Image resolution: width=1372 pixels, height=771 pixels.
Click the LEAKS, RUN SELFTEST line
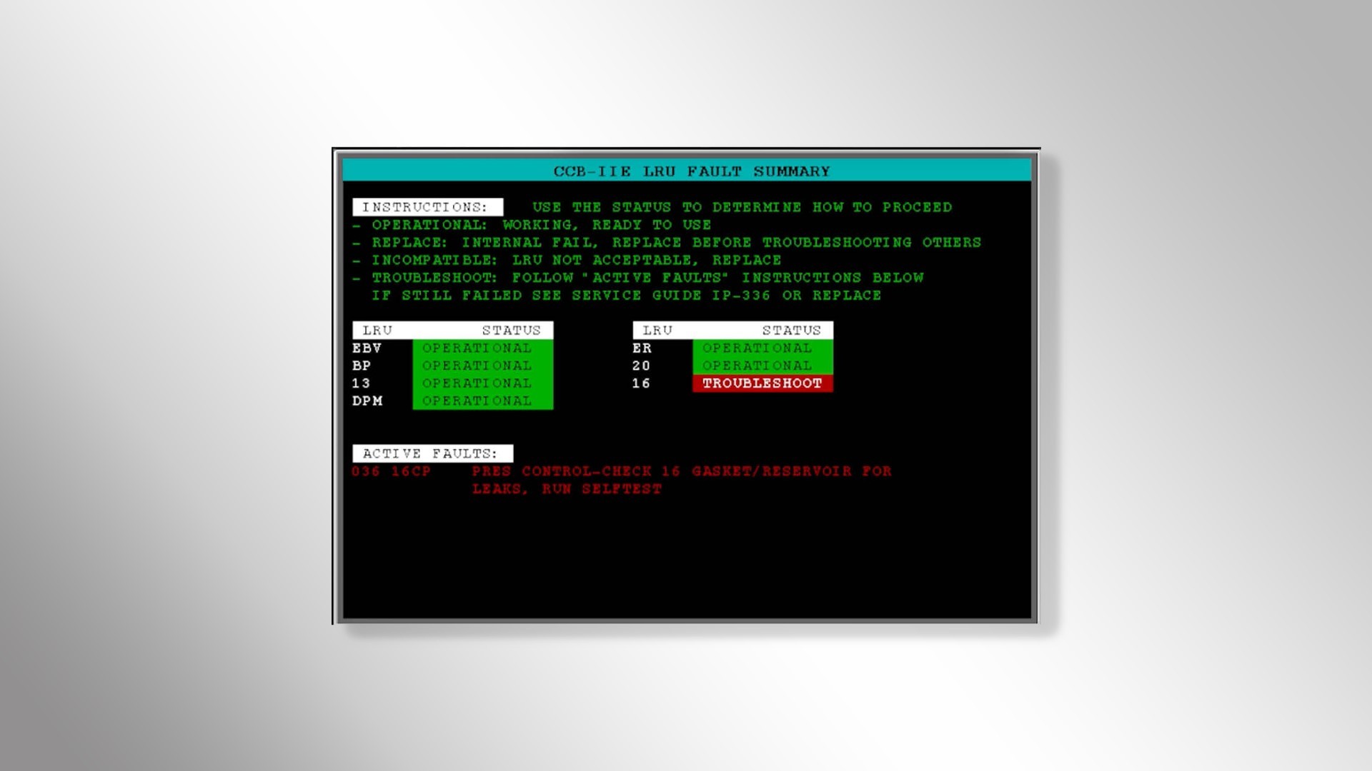[x=566, y=489]
